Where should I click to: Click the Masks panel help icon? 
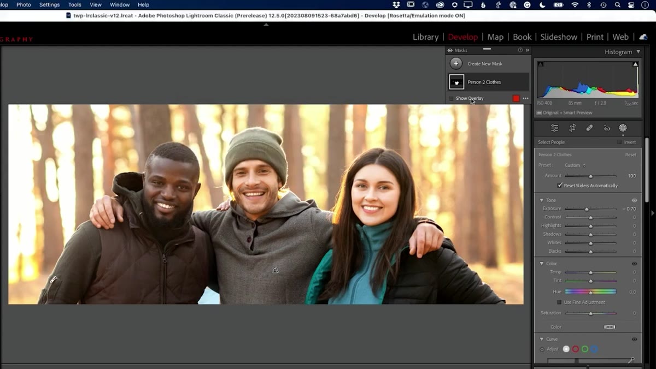520,50
